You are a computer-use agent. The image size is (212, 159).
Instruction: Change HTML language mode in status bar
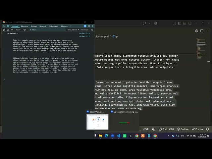tap(146, 129)
